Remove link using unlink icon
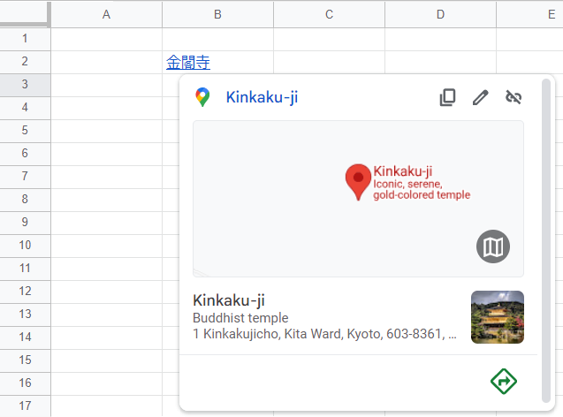Image resolution: width=563 pixels, height=417 pixels. pos(514,98)
